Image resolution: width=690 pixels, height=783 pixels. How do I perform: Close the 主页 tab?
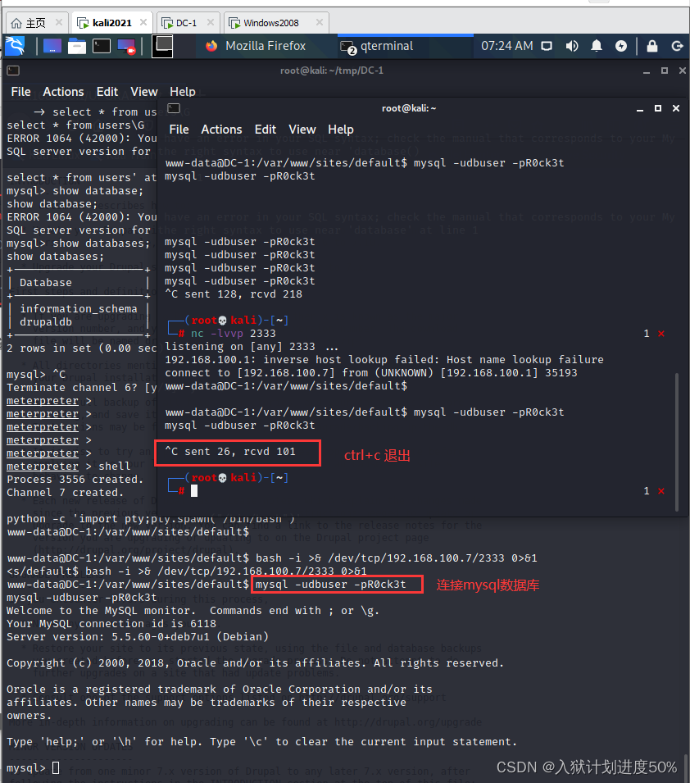click(58, 22)
